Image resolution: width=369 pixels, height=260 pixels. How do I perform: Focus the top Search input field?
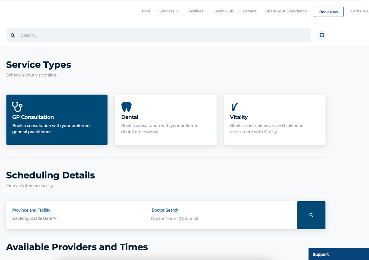[159, 35]
